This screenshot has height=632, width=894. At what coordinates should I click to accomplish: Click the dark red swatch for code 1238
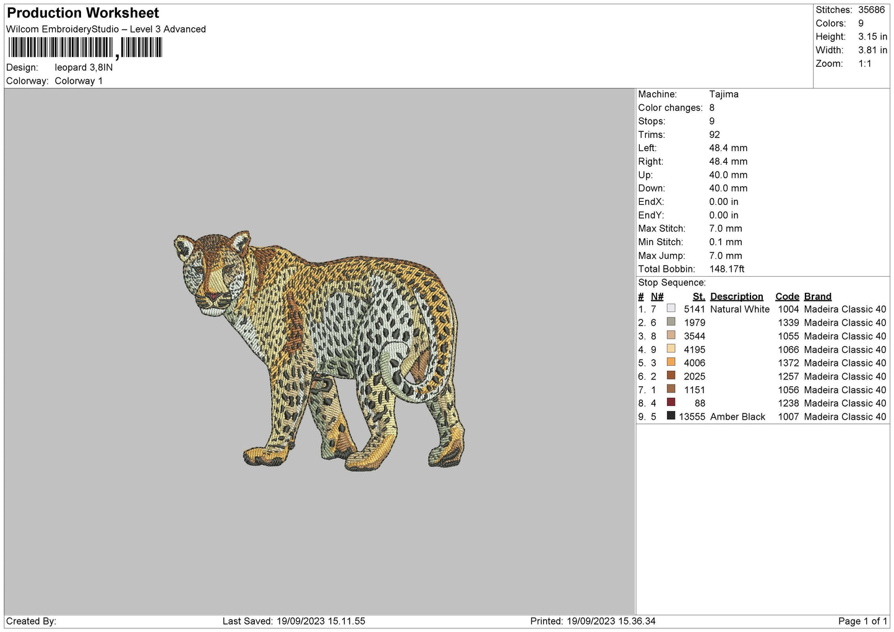671,402
